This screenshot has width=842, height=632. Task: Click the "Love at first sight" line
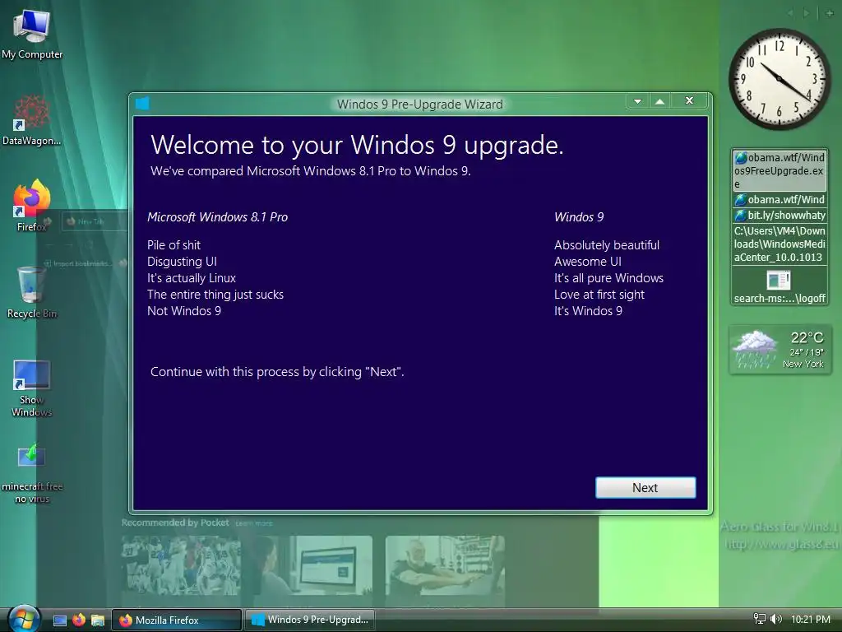click(x=599, y=295)
